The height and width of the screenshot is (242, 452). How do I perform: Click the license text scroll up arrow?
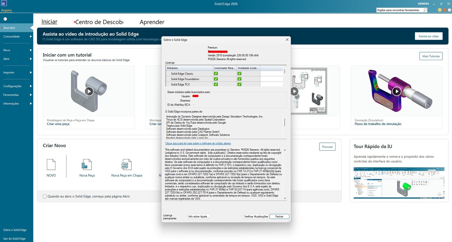(x=285, y=150)
